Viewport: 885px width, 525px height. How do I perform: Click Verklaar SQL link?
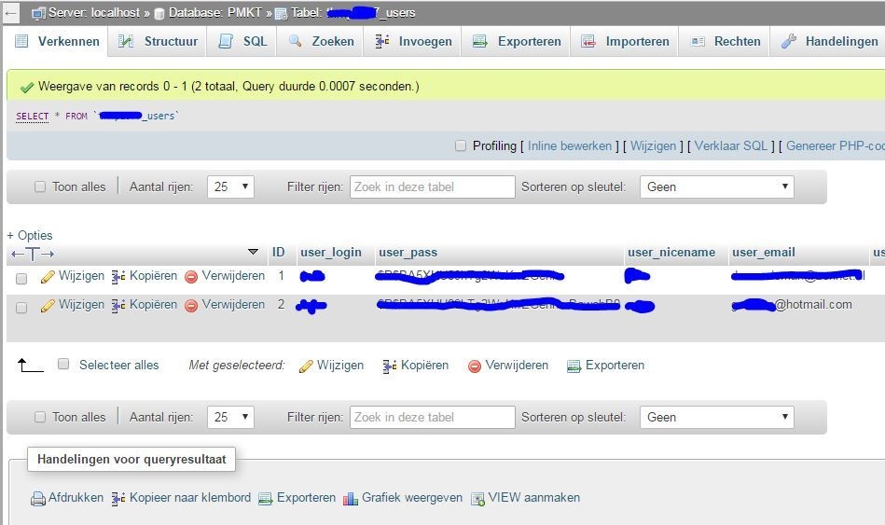pos(731,145)
